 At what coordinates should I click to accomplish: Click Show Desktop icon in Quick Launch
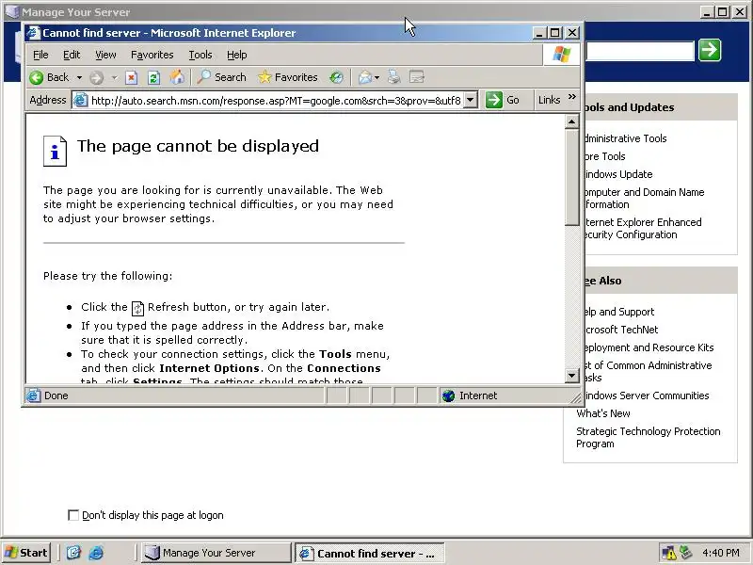pos(73,553)
